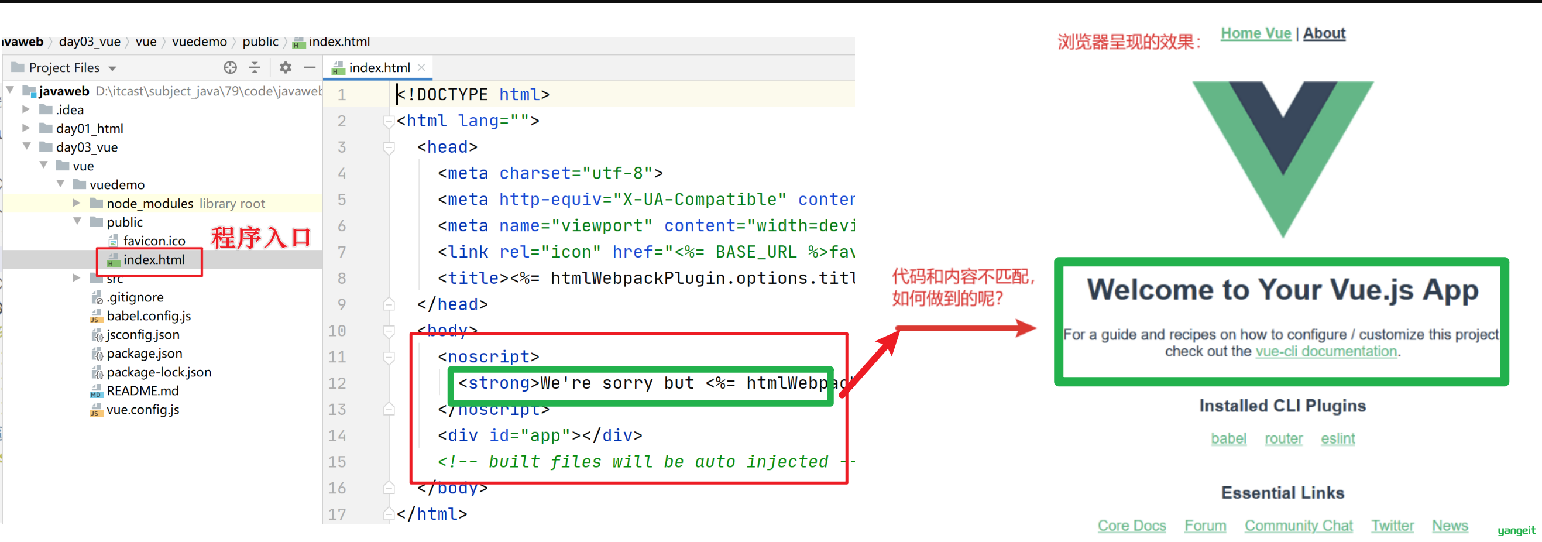This screenshot has height=542, width=1542.
Task: Click the index.html tab file icon
Action: (338, 68)
